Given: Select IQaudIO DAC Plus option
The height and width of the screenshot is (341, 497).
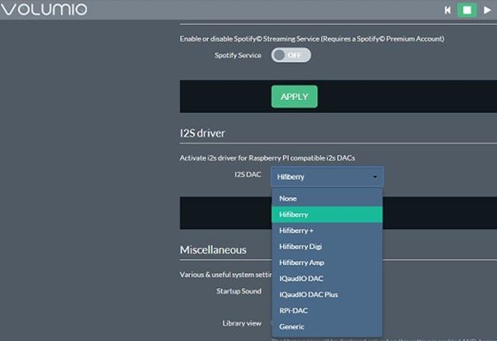Looking at the screenshot, I should point(327,295).
